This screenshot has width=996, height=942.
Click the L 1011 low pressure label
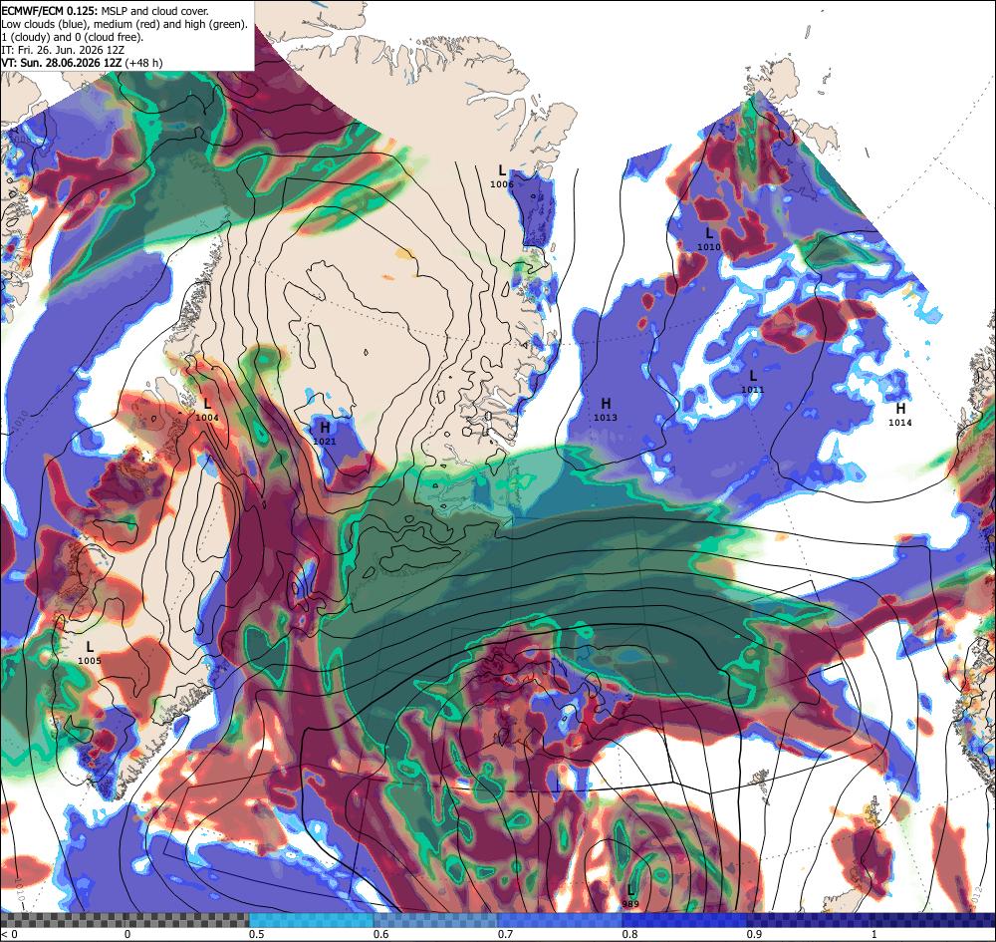point(753,382)
